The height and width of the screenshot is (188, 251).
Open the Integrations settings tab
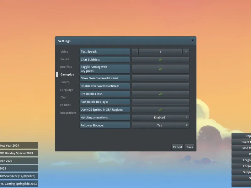68,113
